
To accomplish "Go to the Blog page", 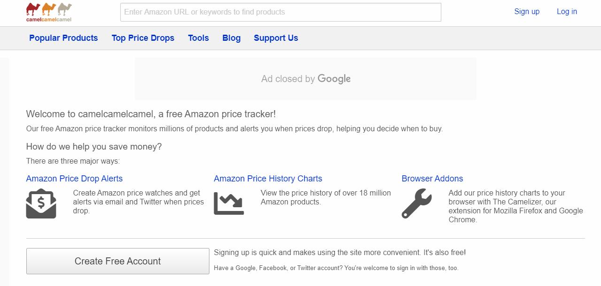I will (x=231, y=38).
